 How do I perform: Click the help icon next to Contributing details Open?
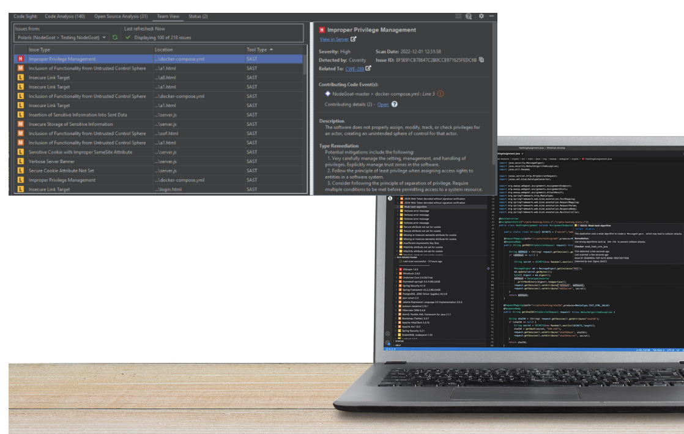395,104
